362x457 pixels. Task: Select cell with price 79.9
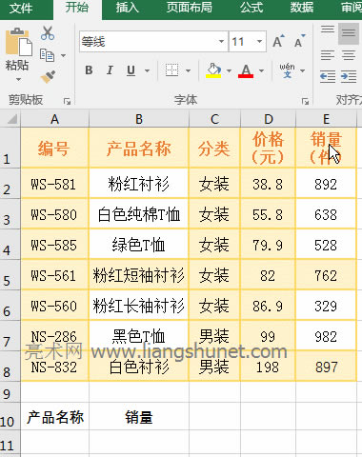(x=268, y=245)
